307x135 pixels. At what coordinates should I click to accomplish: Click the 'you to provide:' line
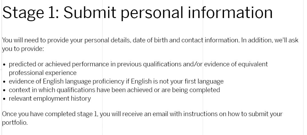(x=23, y=49)
